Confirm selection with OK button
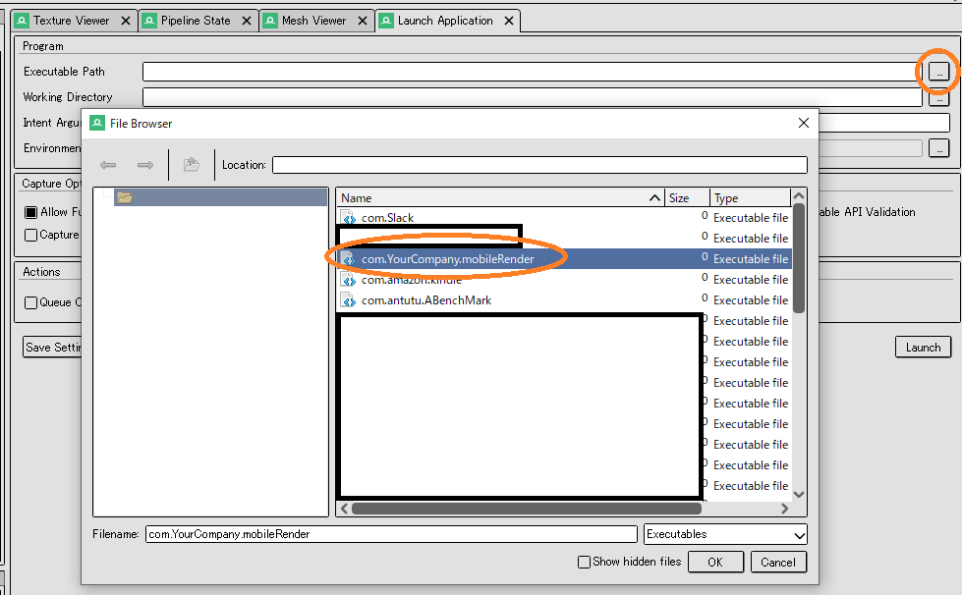The width and height of the screenshot is (962, 595). tap(715, 562)
